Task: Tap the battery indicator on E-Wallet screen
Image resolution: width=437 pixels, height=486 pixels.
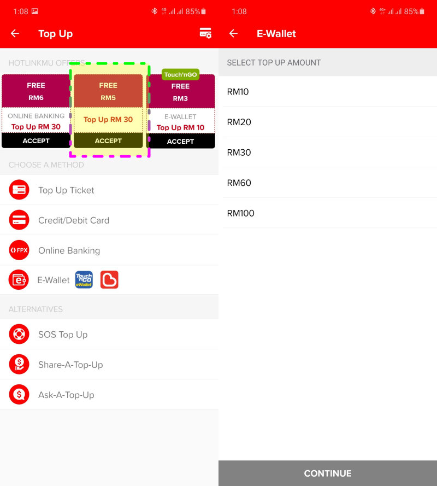Action: [x=422, y=11]
